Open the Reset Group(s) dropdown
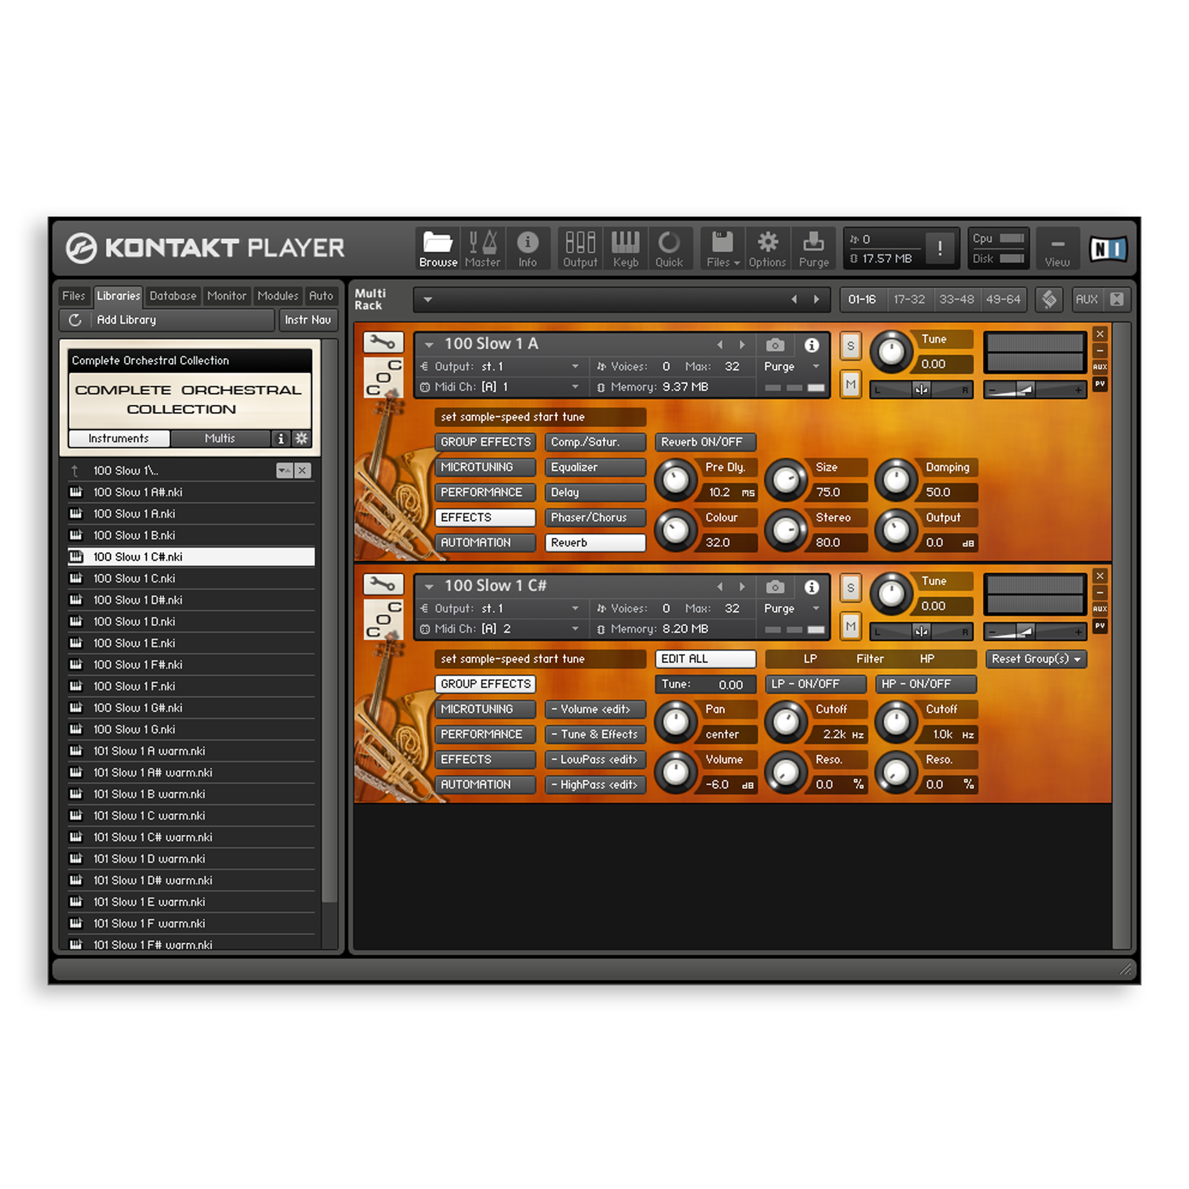Image resolution: width=1189 pixels, height=1189 pixels. tap(1036, 659)
